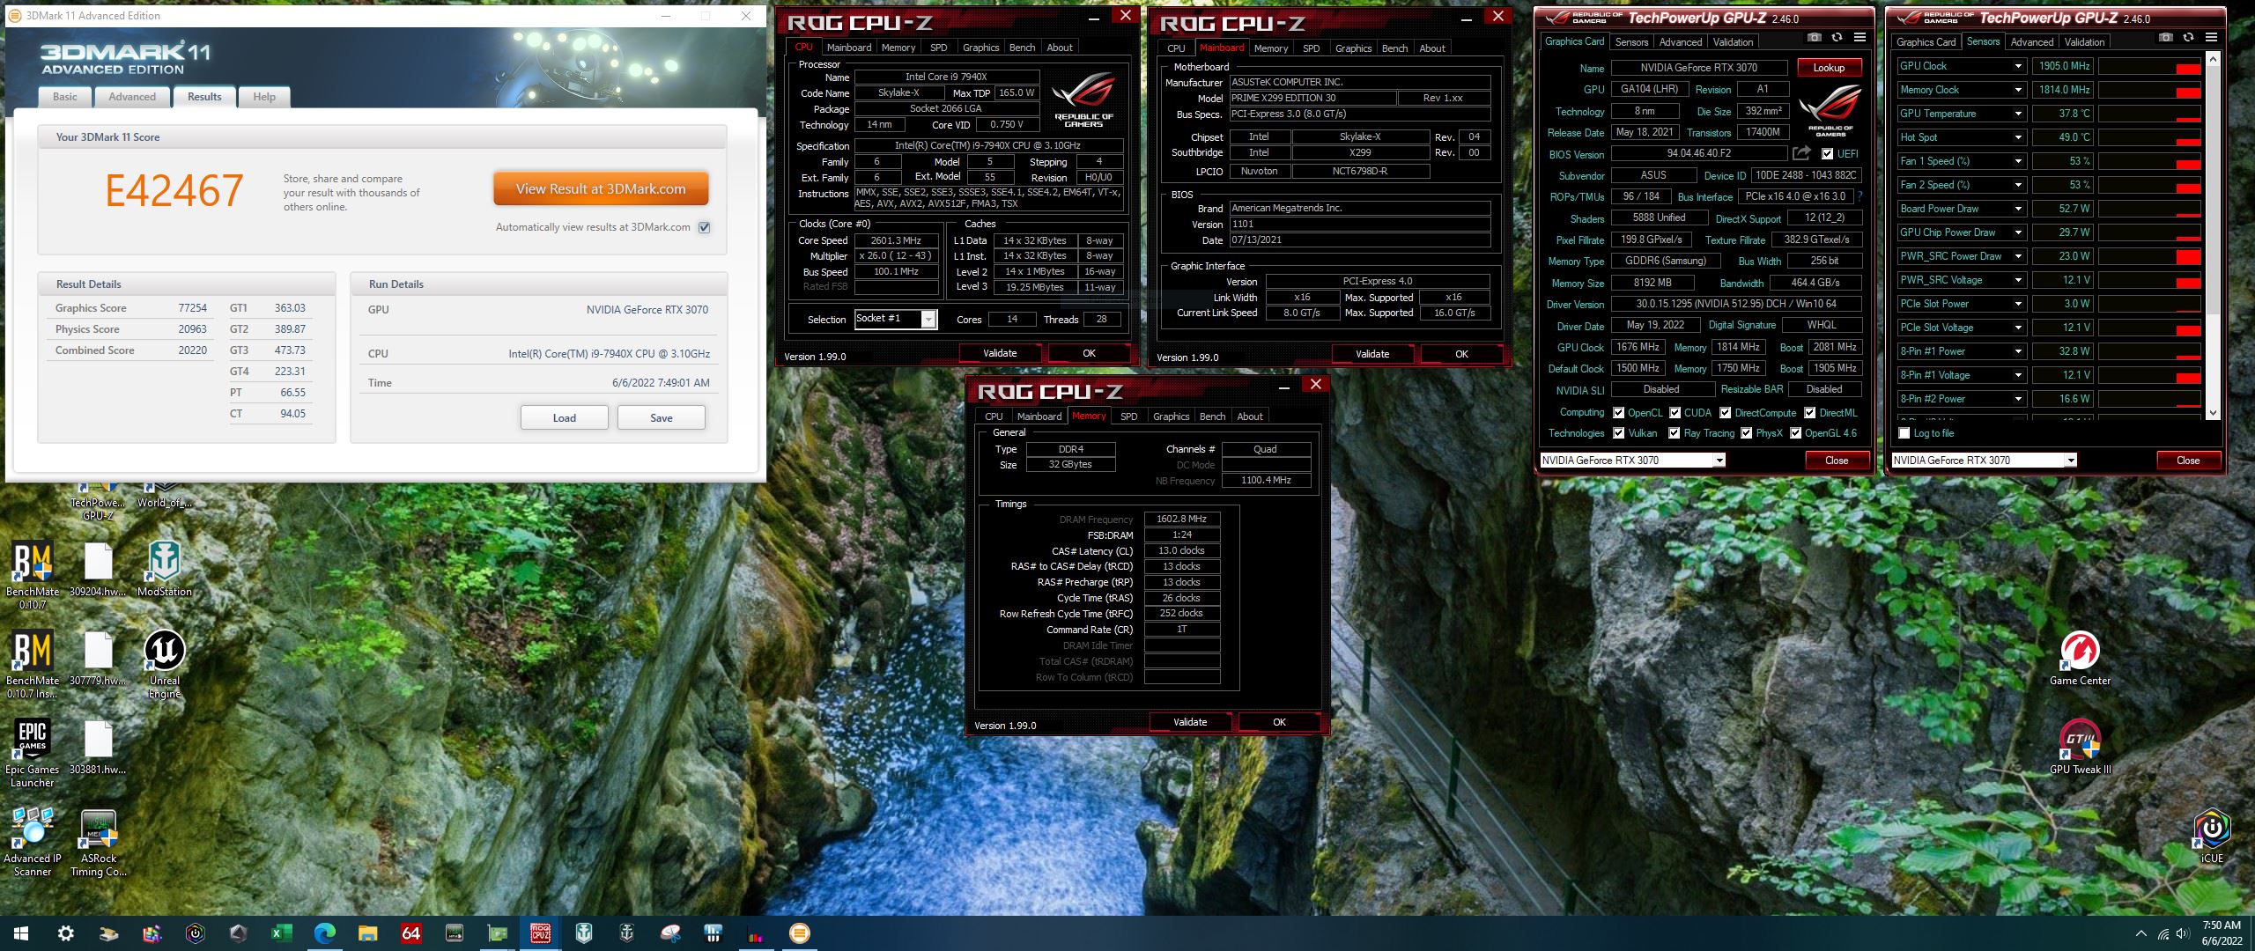Launch GPU Tweak III from desktop
Viewport: 2255px width, 951px height.
point(2080,747)
